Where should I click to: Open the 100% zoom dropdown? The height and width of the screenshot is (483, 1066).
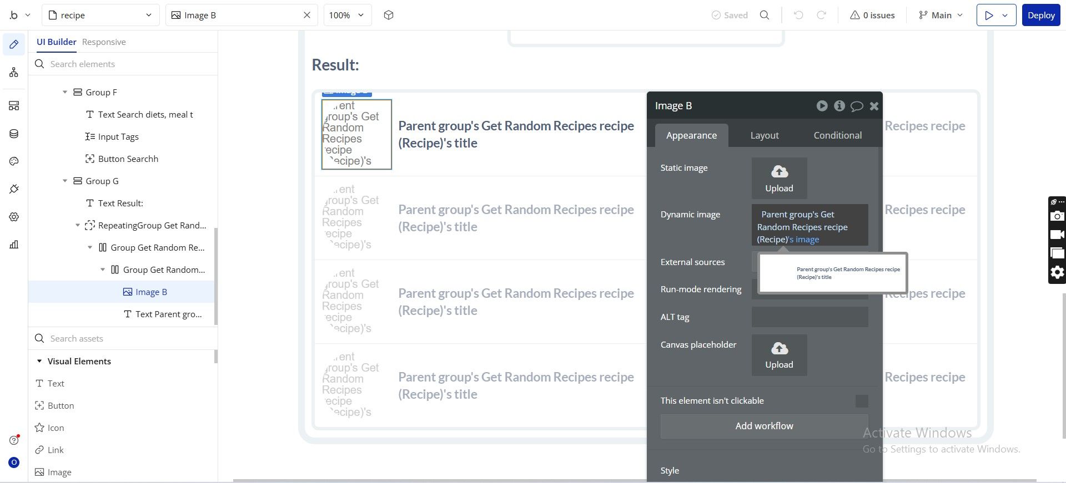click(347, 15)
